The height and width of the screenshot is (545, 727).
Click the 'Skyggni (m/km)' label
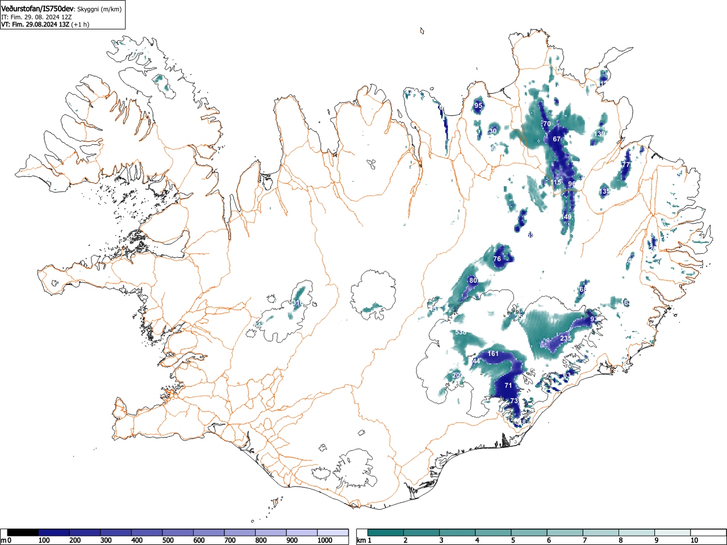(98, 9)
